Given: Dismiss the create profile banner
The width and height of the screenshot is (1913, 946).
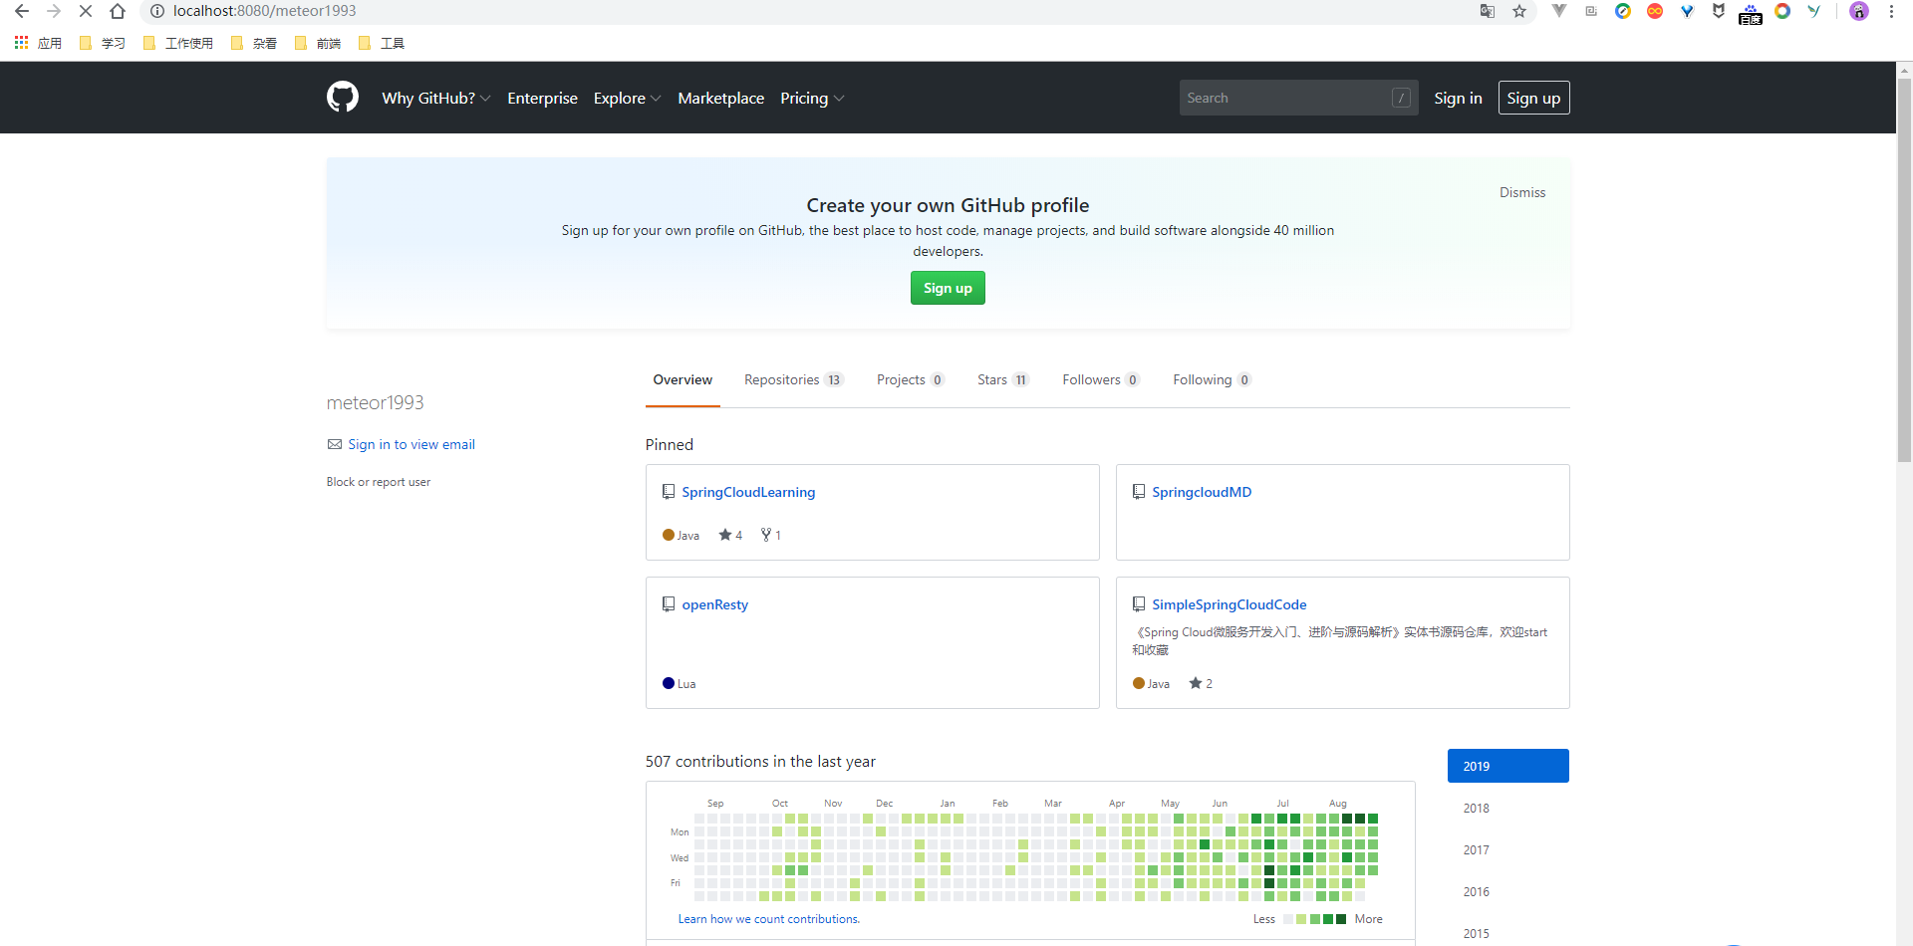Looking at the screenshot, I should click(1522, 192).
